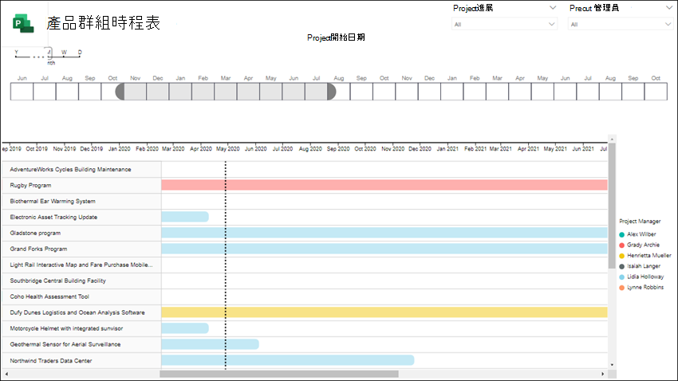678x381 pixels.
Task: Select the last Oct cell in timeline slicer
Action: (x=656, y=92)
